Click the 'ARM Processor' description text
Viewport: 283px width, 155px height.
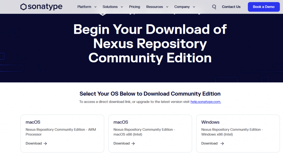(61, 132)
